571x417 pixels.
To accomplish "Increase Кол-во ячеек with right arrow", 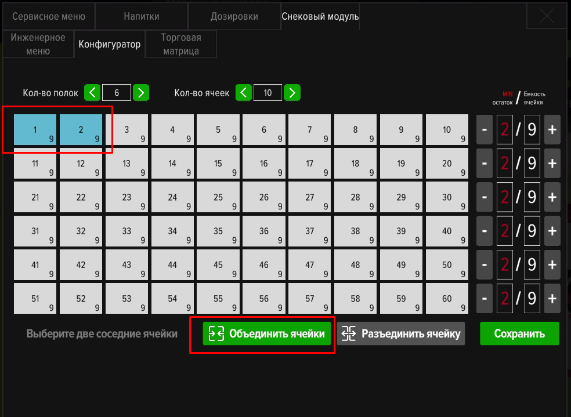I will 292,92.
